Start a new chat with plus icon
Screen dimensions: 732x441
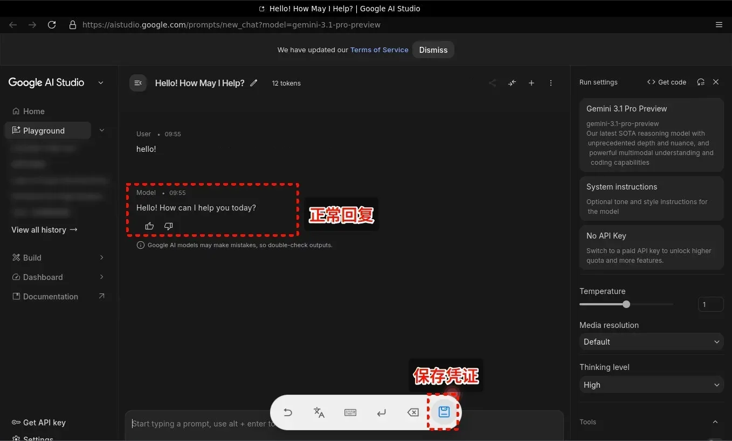pyautogui.click(x=531, y=83)
